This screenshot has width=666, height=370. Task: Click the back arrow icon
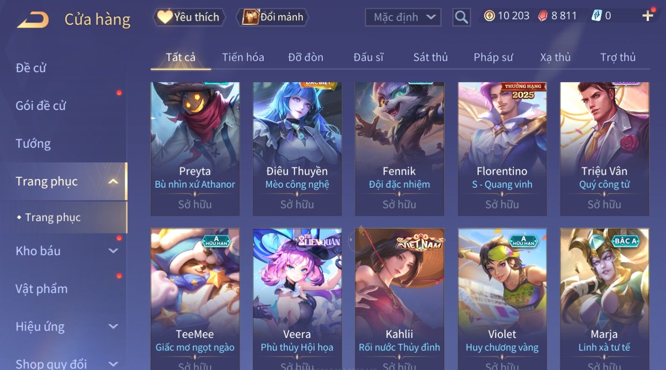click(33, 20)
